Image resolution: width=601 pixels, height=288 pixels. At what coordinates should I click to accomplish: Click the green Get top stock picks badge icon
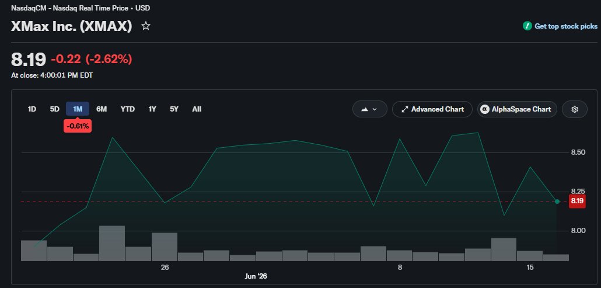click(527, 26)
